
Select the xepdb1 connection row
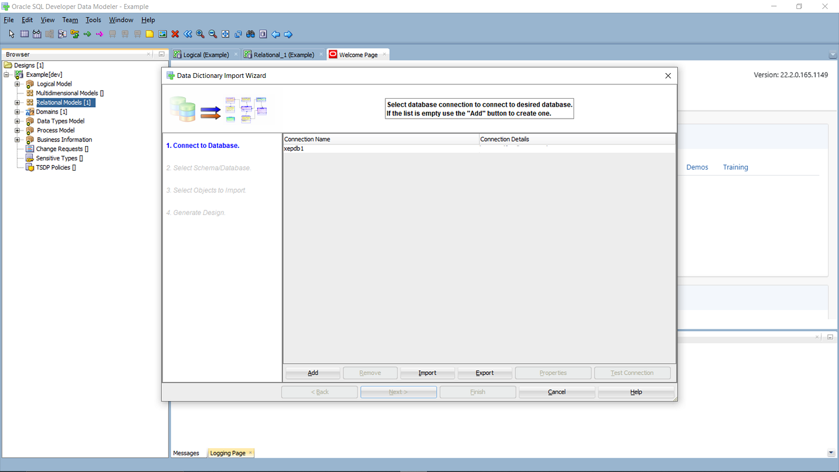(x=479, y=149)
